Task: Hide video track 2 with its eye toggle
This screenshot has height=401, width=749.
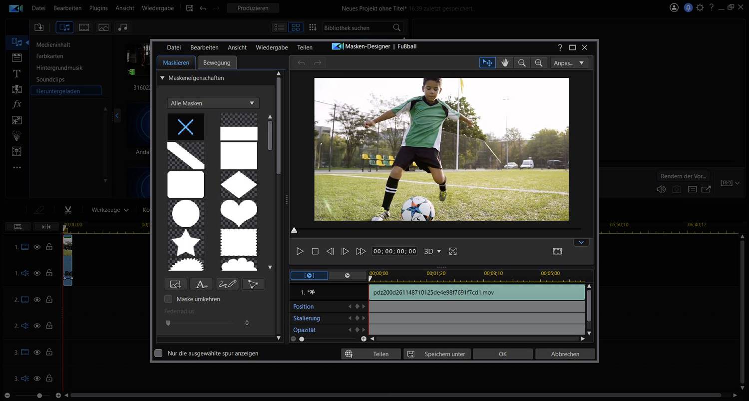Action: (x=37, y=299)
